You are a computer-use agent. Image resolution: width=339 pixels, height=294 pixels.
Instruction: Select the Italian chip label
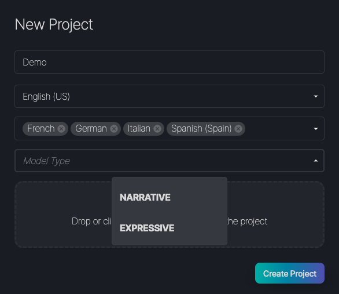tap(139, 129)
